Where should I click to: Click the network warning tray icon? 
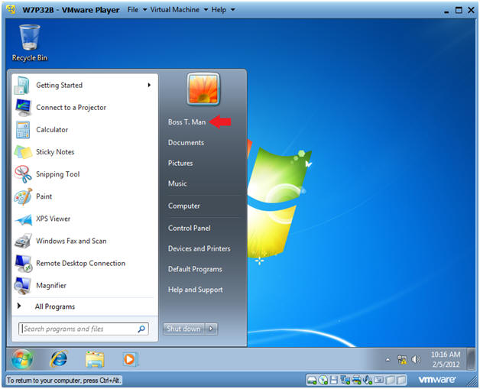click(402, 359)
